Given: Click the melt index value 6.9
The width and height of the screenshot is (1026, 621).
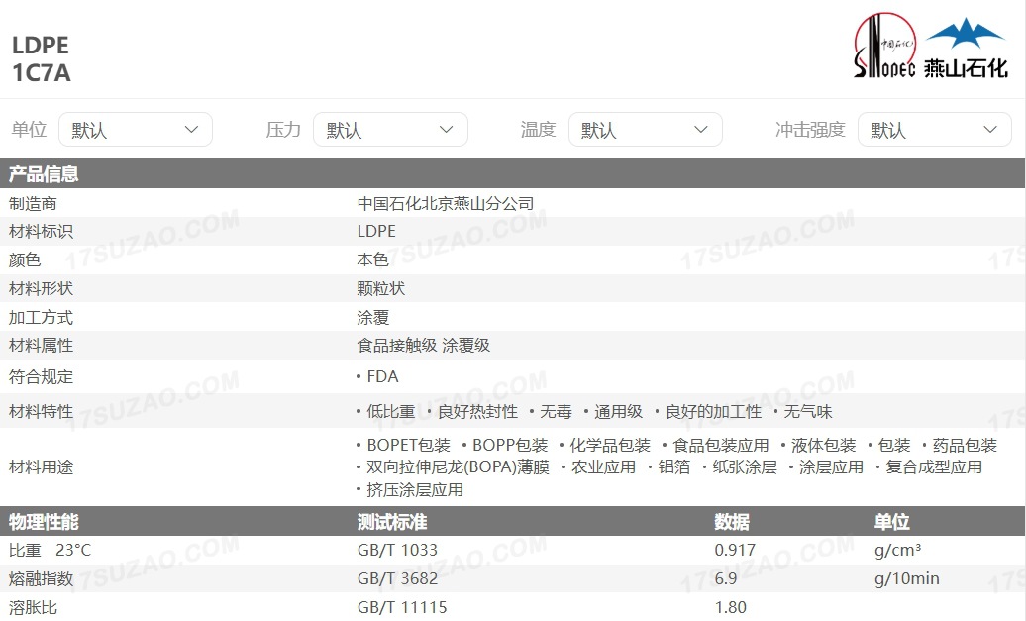Looking at the screenshot, I should [726, 578].
